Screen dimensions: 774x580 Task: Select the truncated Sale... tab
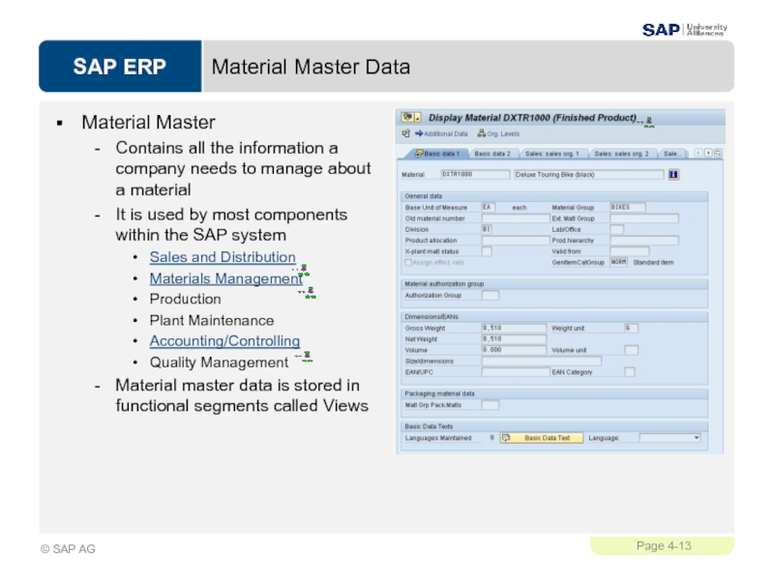(x=672, y=154)
